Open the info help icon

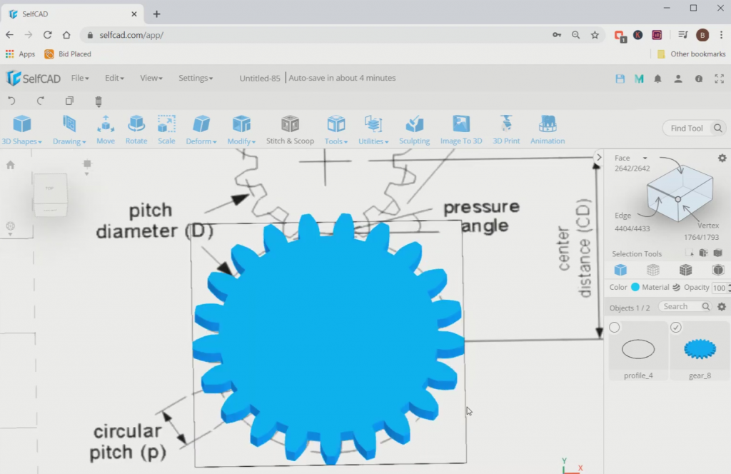pos(699,79)
